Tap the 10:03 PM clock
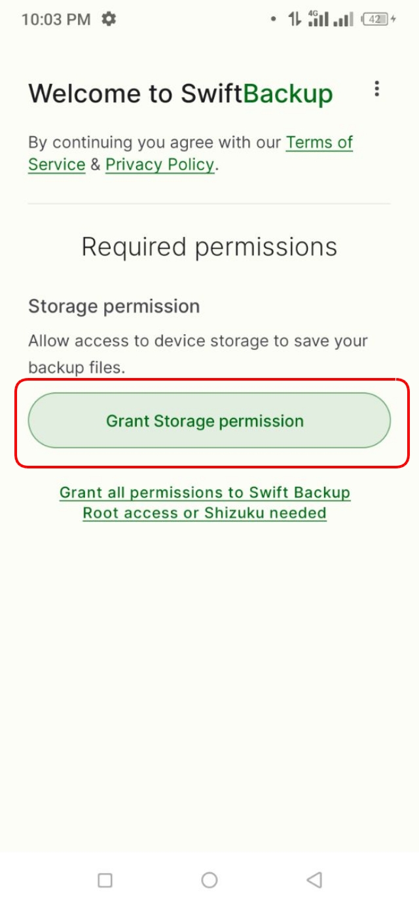The image size is (419, 908). [x=56, y=20]
